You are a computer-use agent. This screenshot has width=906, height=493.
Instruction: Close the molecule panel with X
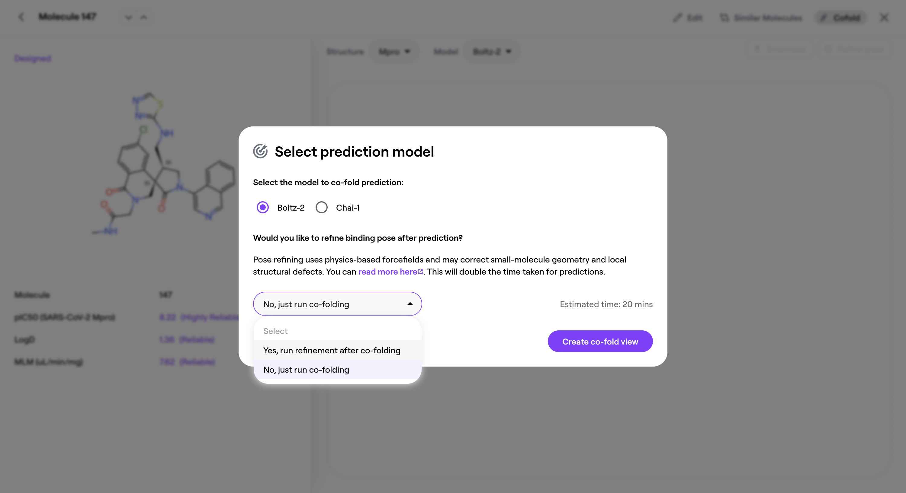884,17
